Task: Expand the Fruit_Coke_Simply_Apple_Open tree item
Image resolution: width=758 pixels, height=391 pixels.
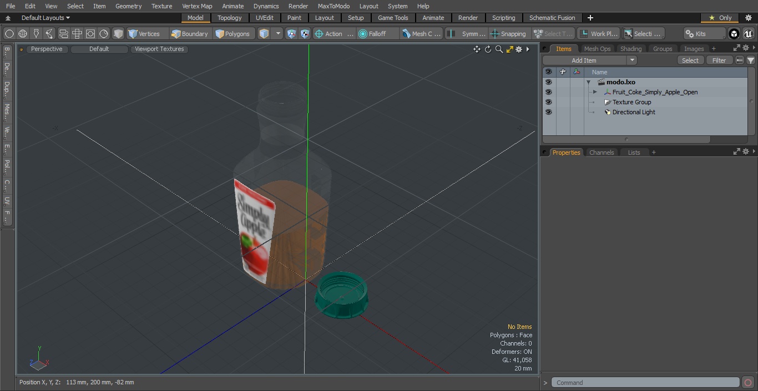Action: [595, 92]
